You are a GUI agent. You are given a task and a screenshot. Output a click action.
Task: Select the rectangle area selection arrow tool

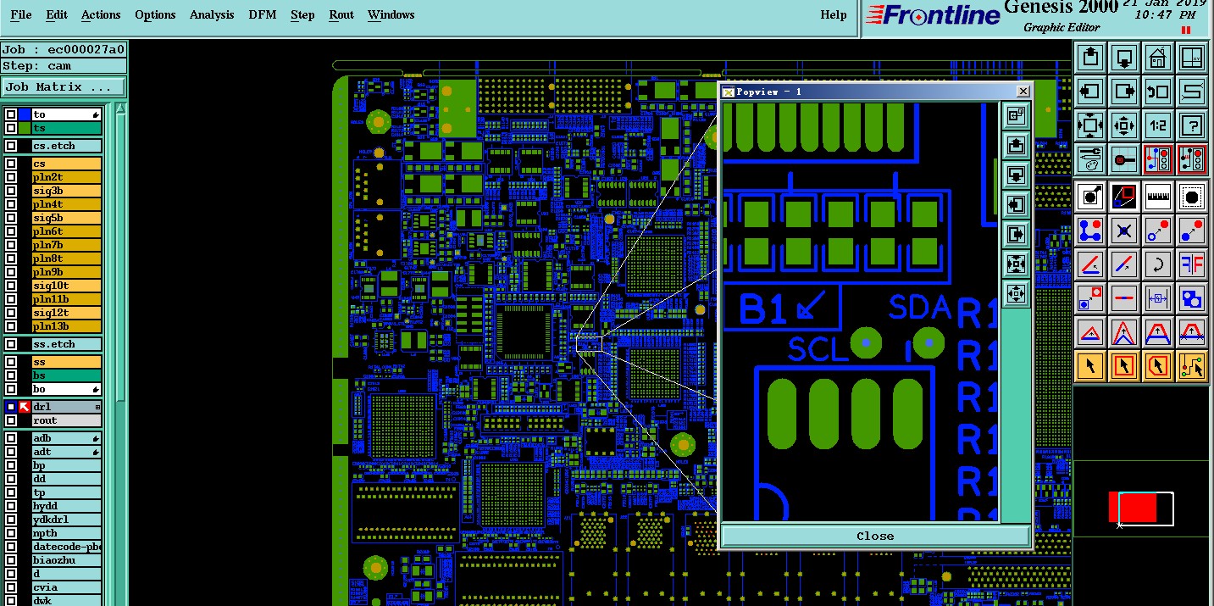[x=1124, y=365]
